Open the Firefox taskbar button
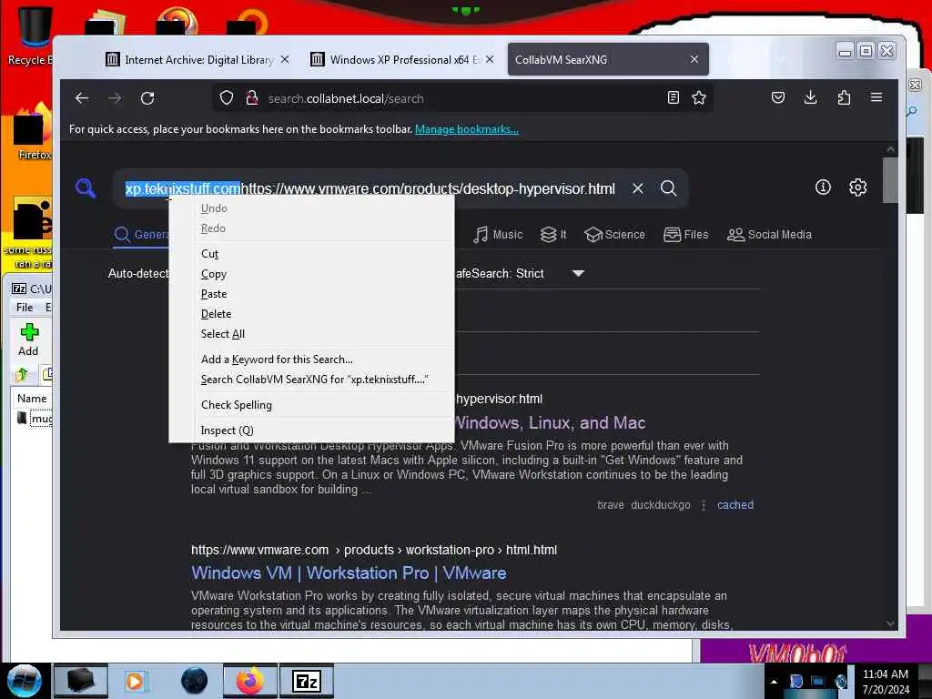Image resolution: width=932 pixels, height=699 pixels. point(250,681)
